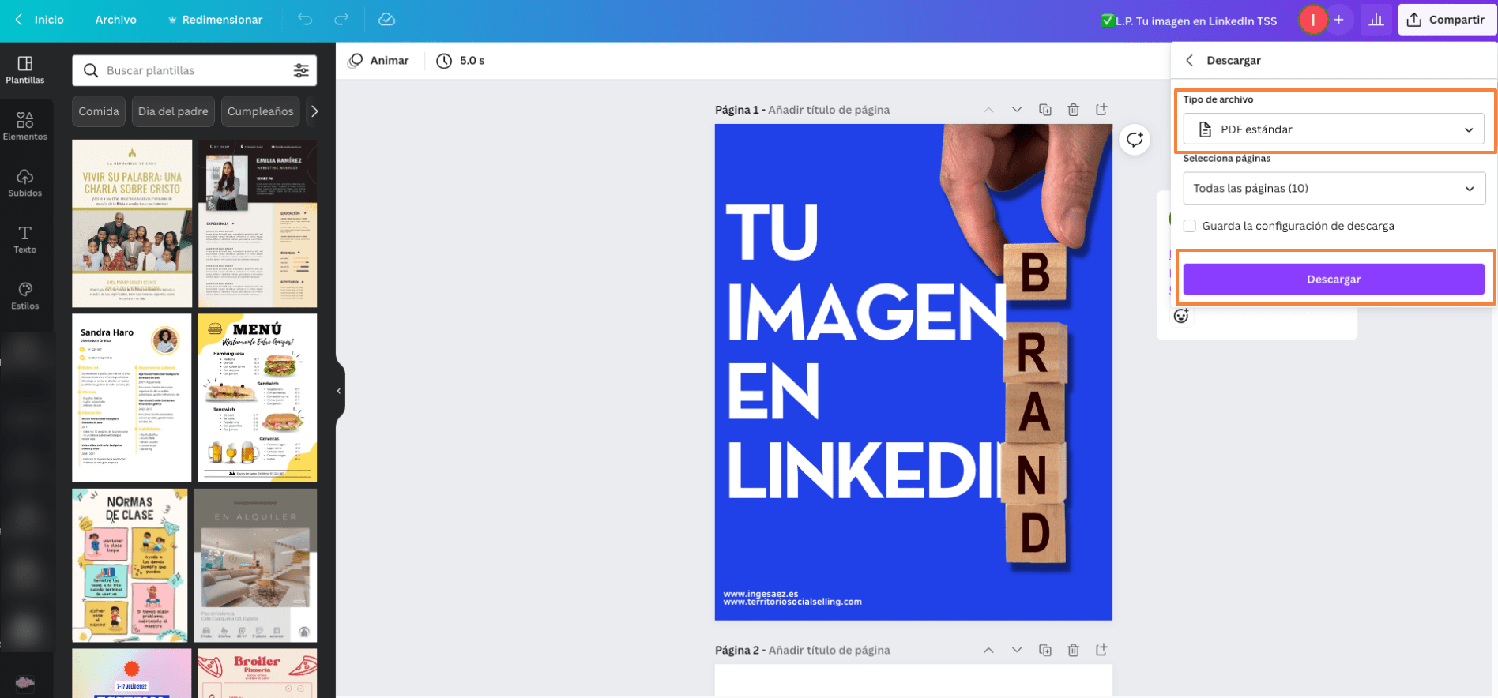Screen dimensions: 1498x698
Task: Open the 5.0 s duration setting
Action: click(461, 61)
